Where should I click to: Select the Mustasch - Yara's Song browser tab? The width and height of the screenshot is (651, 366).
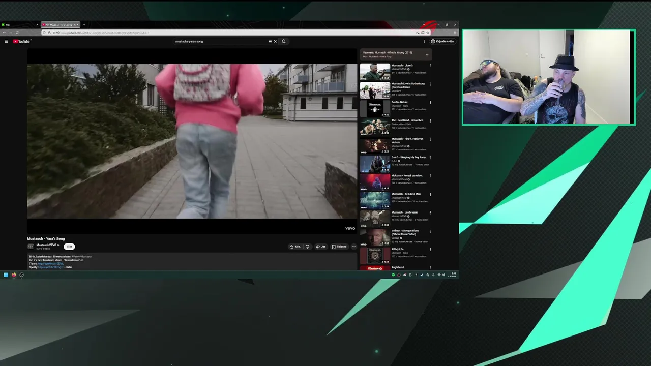[61, 24]
